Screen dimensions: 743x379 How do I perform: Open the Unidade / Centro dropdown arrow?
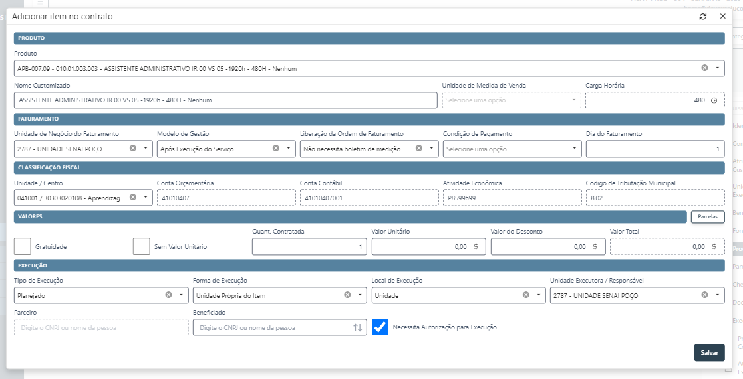tap(146, 198)
